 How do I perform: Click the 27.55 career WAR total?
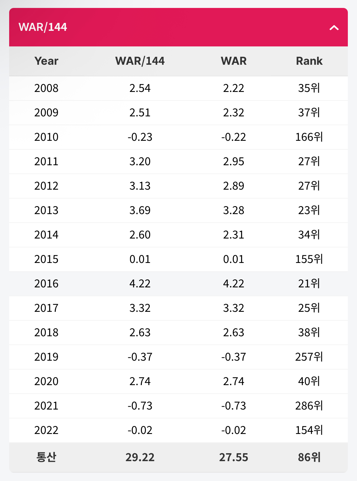(233, 457)
